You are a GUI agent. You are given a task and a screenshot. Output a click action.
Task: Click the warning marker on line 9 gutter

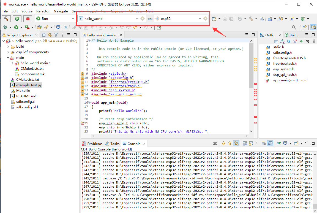83,74
